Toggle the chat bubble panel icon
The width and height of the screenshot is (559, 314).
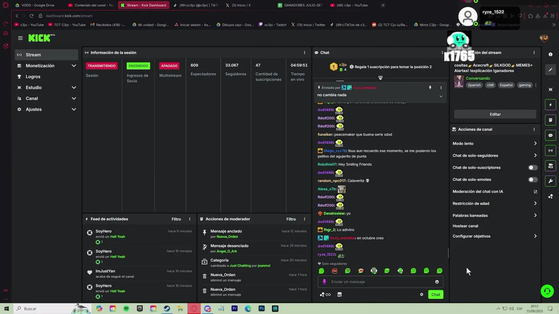(x=550, y=135)
